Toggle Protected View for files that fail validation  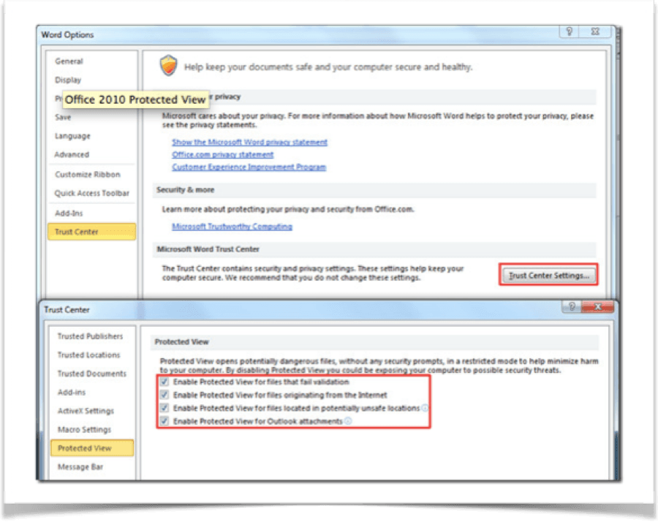coord(164,382)
